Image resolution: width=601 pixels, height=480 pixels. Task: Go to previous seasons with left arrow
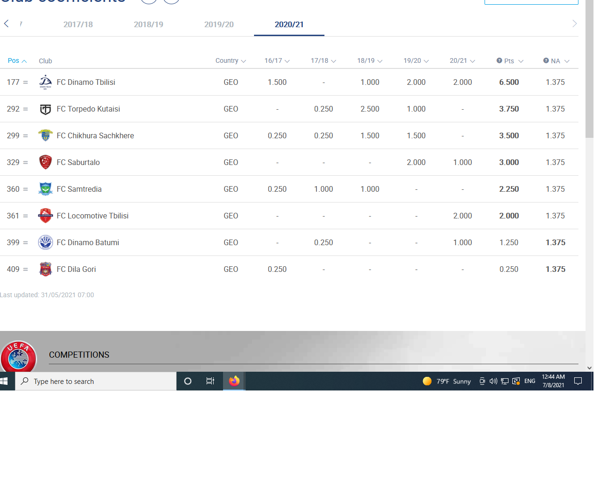click(x=7, y=23)
